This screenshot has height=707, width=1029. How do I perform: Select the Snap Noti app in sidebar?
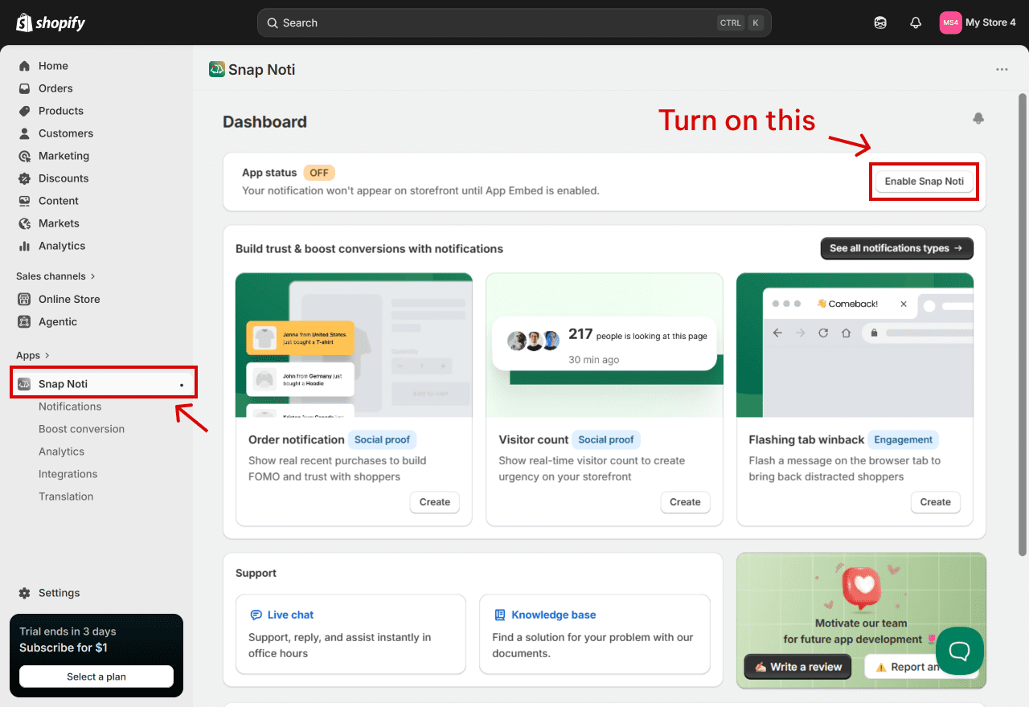click(x=103, y=384)
